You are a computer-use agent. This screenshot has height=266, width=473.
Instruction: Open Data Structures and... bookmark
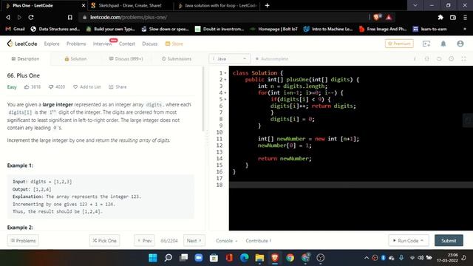[55, 29]
